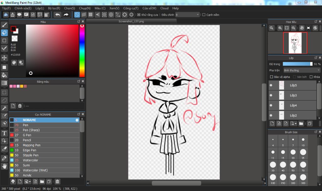This screenshot has width=322, height=191.
Task: Select the G Pen brush
Action: [45, 135]
